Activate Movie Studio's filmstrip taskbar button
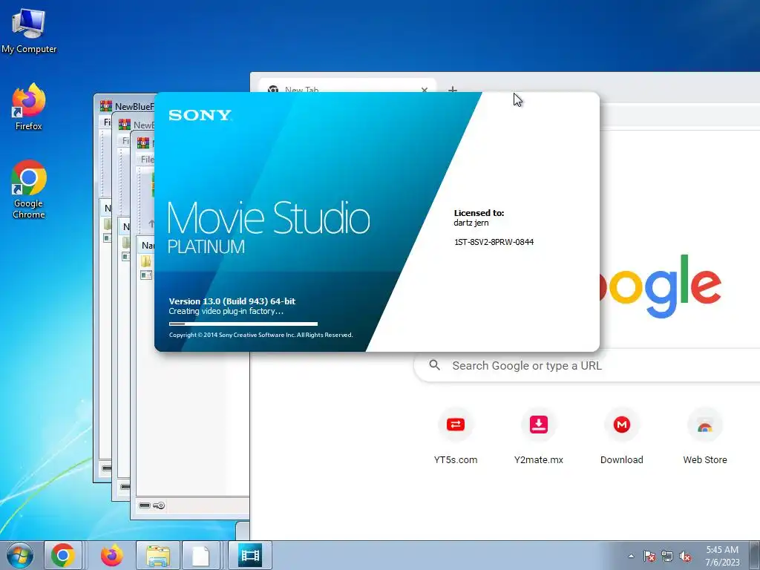This screenshot has height=570, width=760. (250, 555)
